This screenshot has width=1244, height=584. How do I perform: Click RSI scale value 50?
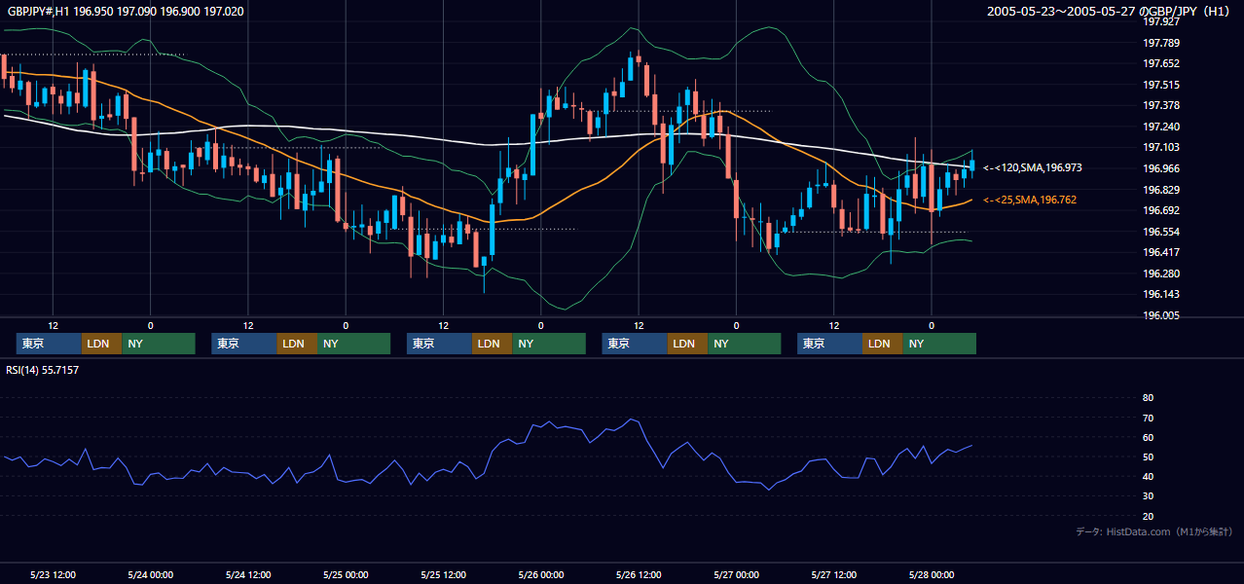[1148, 456]
